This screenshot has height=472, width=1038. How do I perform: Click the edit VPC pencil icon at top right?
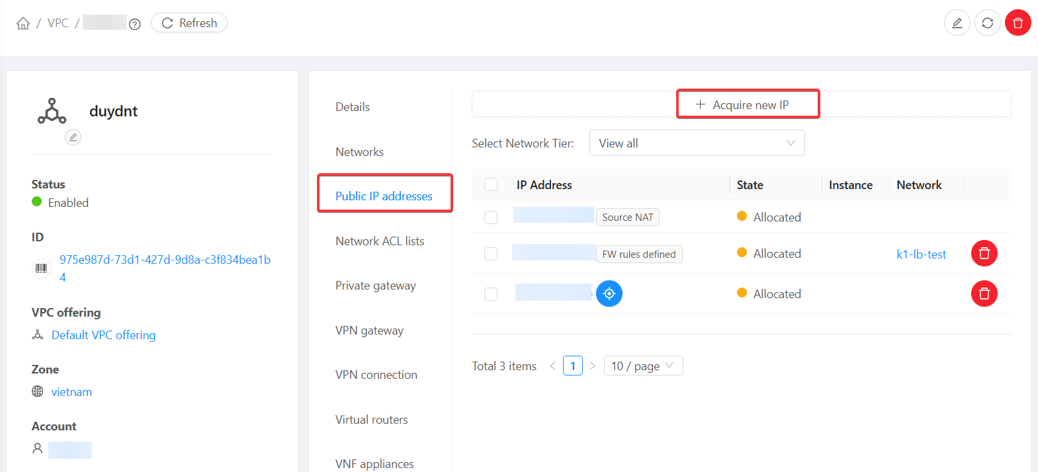click(957, 23)
